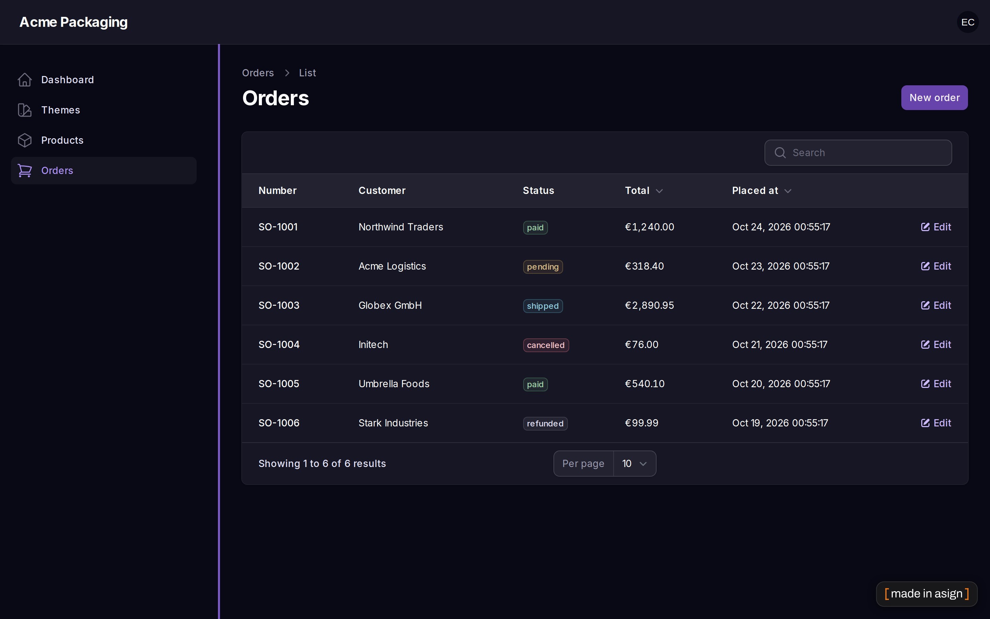This screenshot has height=619, width=990.
Task: Click the edit pencil icon for SO-1005
Action: (x=925, y=384)
